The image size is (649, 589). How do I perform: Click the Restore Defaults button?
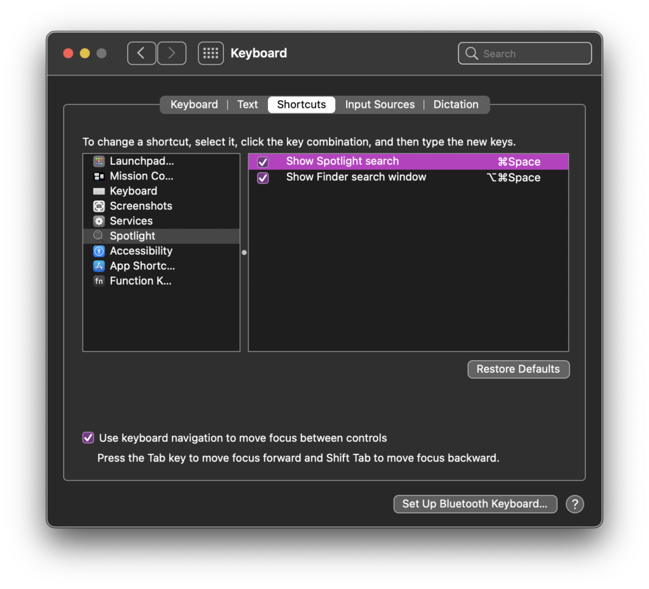pos(518,369)
